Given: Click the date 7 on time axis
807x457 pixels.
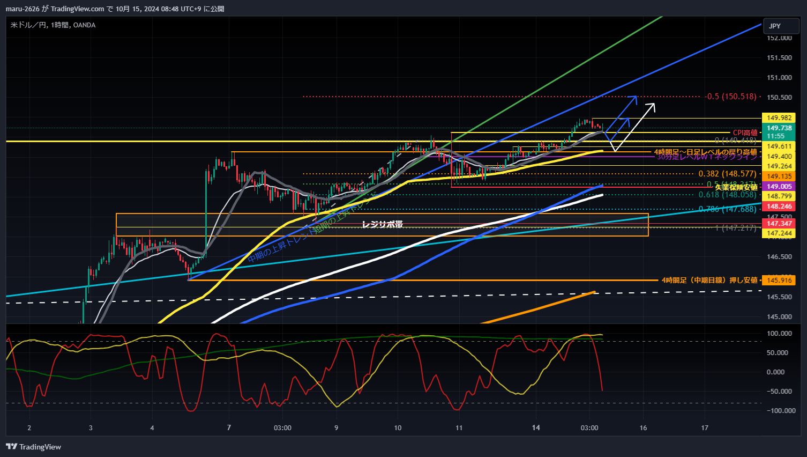Looking at the screenshot, I should tap(229, 428).
